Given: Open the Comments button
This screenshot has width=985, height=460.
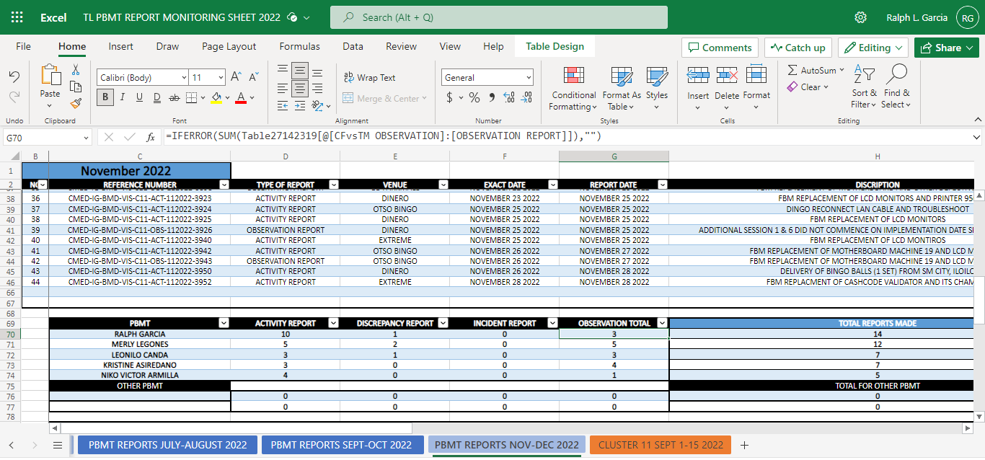Looking at the screenshot, I should 719,48.
